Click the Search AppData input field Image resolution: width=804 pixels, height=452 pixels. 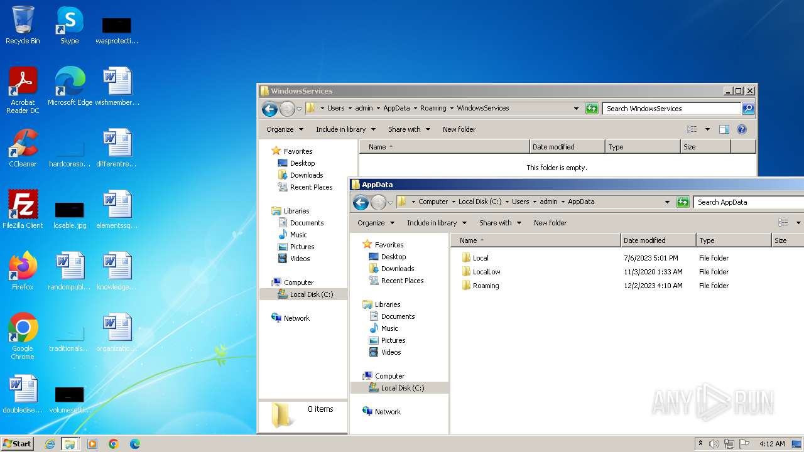pos(747,202)
